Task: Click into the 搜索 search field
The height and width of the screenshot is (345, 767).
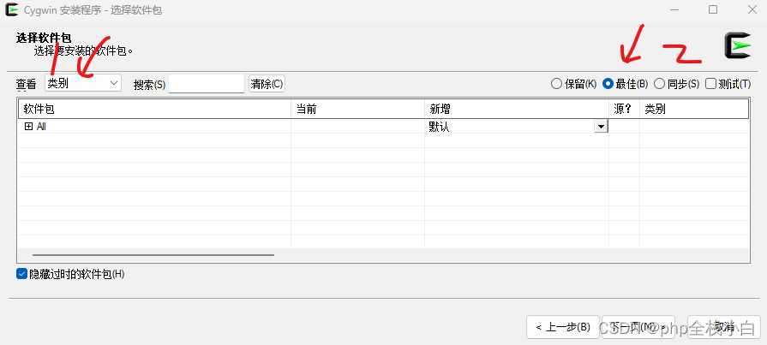Action: pos(206,84)
